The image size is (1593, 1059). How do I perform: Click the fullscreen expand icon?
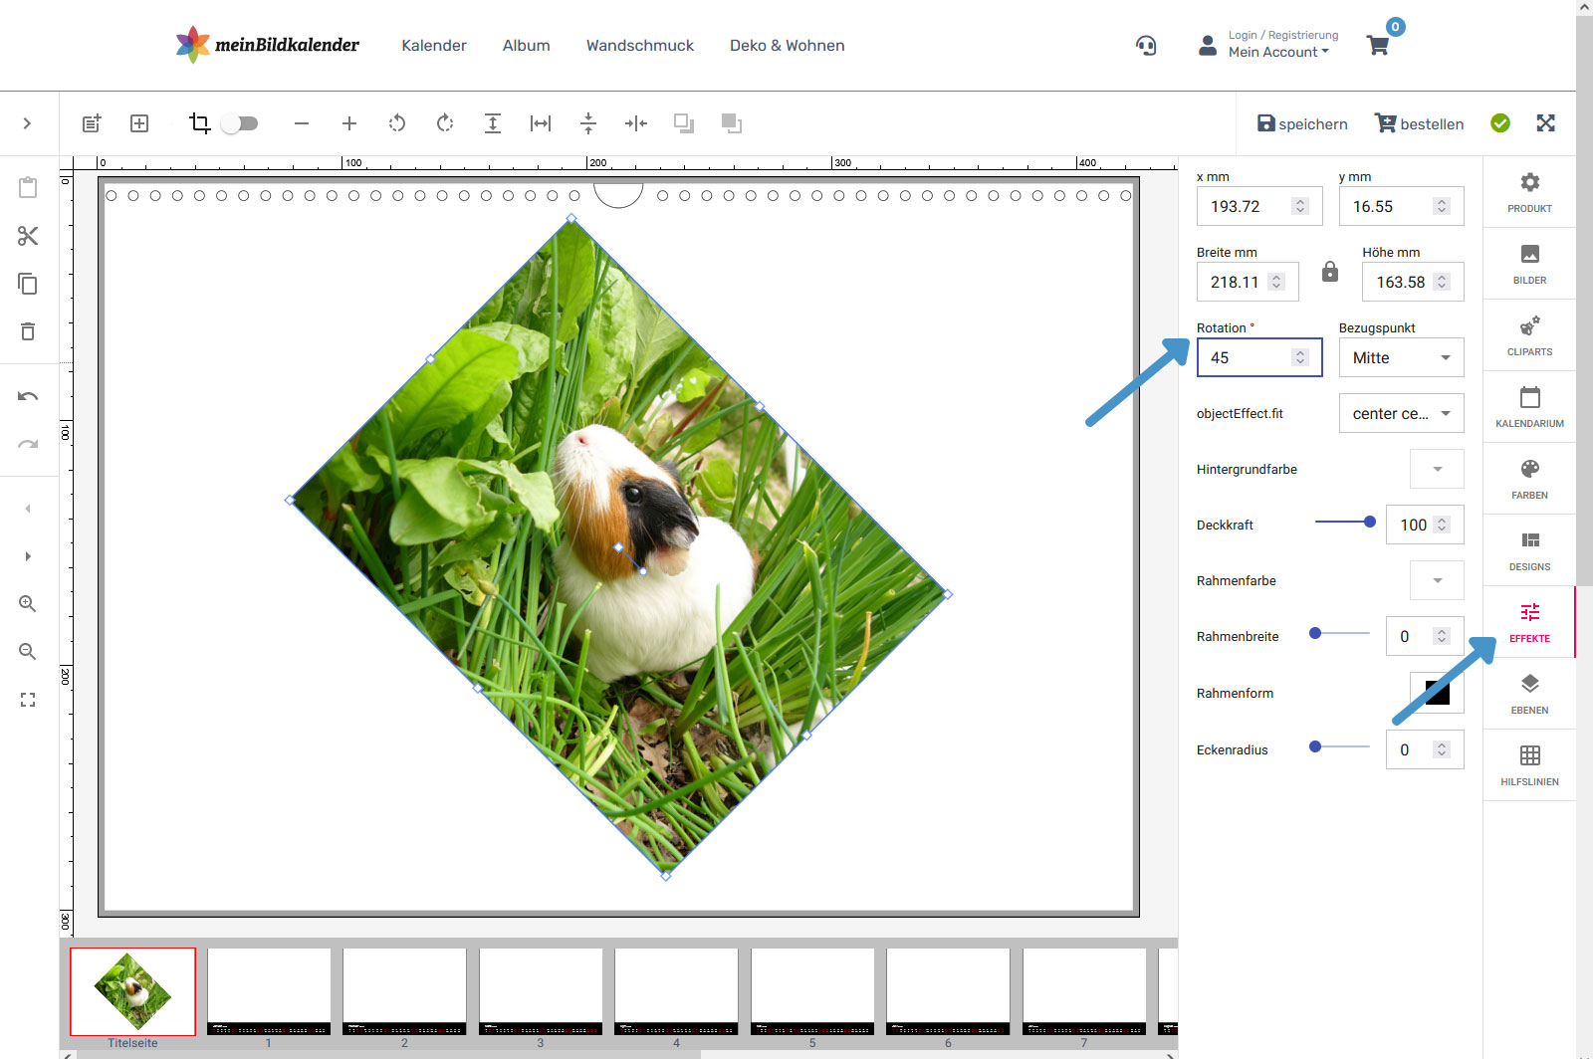click(1545, 123)
